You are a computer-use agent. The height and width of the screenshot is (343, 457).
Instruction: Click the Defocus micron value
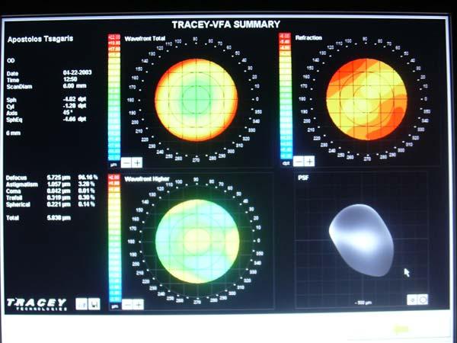coord(59,178)
